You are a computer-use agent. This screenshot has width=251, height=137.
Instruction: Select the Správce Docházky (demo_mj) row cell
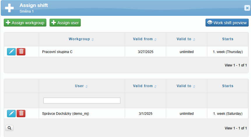point(82,113)
